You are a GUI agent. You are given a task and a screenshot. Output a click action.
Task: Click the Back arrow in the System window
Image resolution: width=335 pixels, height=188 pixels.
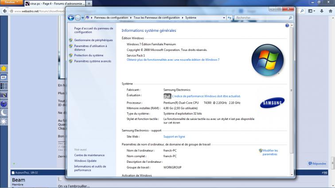point(71,18)
